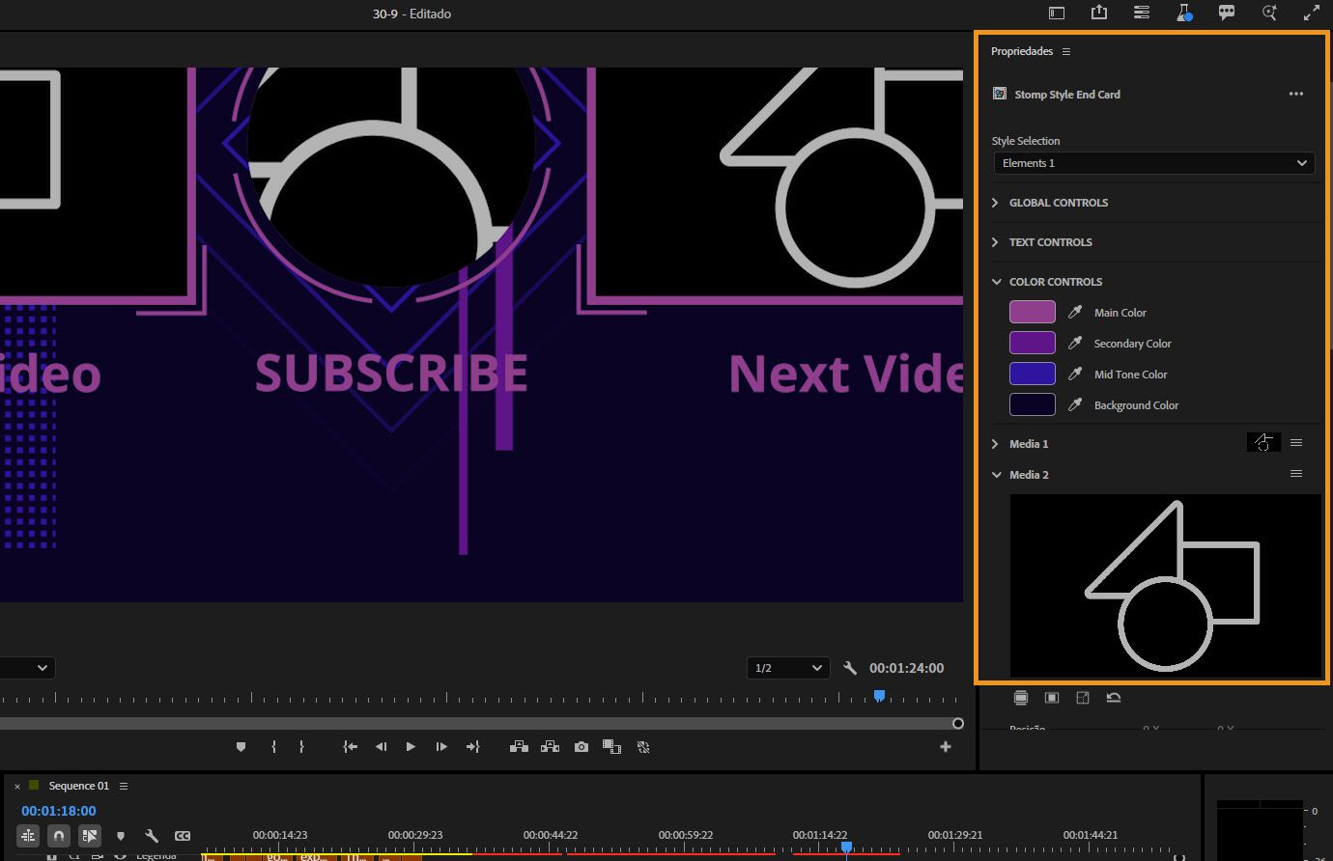This screenshot has height=861, width=1333.
Task: Click the Main Color swatch
Action: [x=1032, y=312]
